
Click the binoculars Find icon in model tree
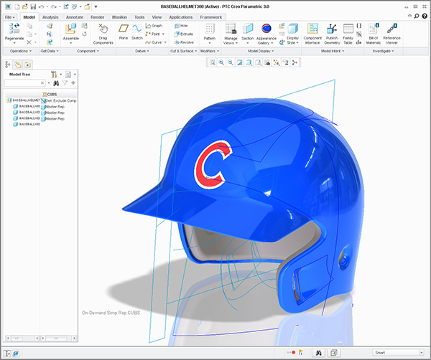click(x=56, y=83)
